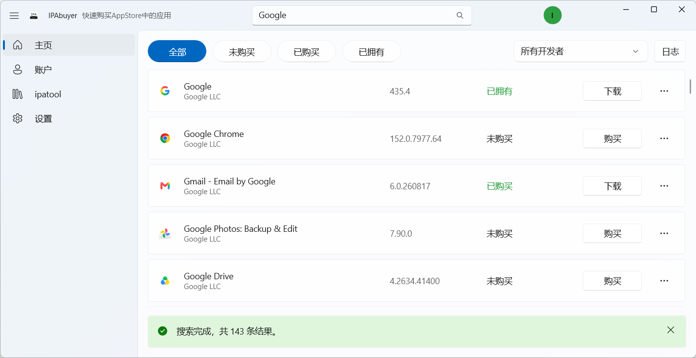
Task: Click the Gmail app icon
Action: (x=165, y=186)
